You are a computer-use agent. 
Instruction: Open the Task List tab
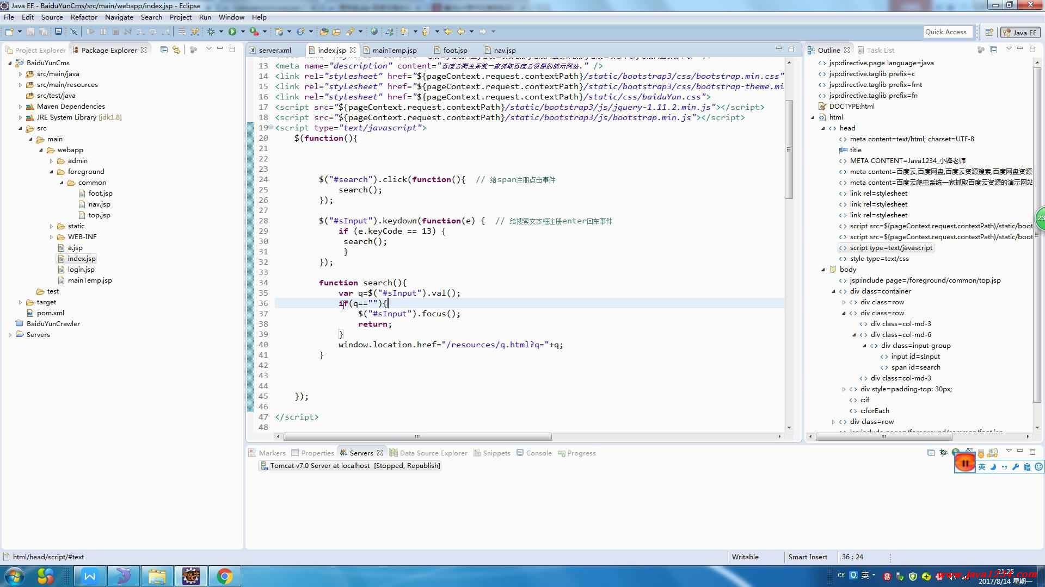[x=876, y=50]
